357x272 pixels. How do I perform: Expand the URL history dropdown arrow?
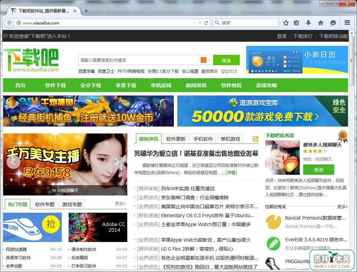pyautogui.click(x=200, y=23)
